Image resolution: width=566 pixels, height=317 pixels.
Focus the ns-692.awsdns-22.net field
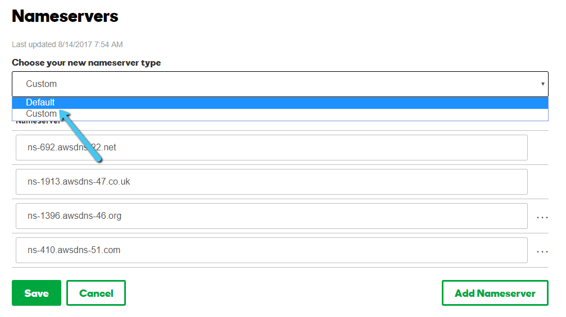coord(271,148)
